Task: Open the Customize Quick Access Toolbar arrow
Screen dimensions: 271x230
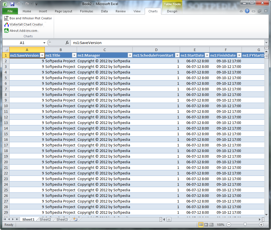Action: (x=36, y=4)
